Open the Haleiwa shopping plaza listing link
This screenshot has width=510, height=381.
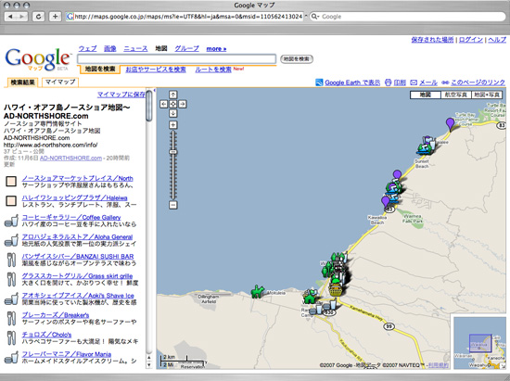[x=74, y=198]
